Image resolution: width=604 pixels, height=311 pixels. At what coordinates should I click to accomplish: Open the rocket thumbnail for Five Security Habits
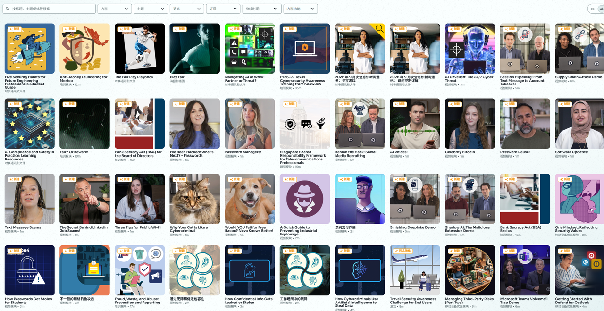point(30,49)
